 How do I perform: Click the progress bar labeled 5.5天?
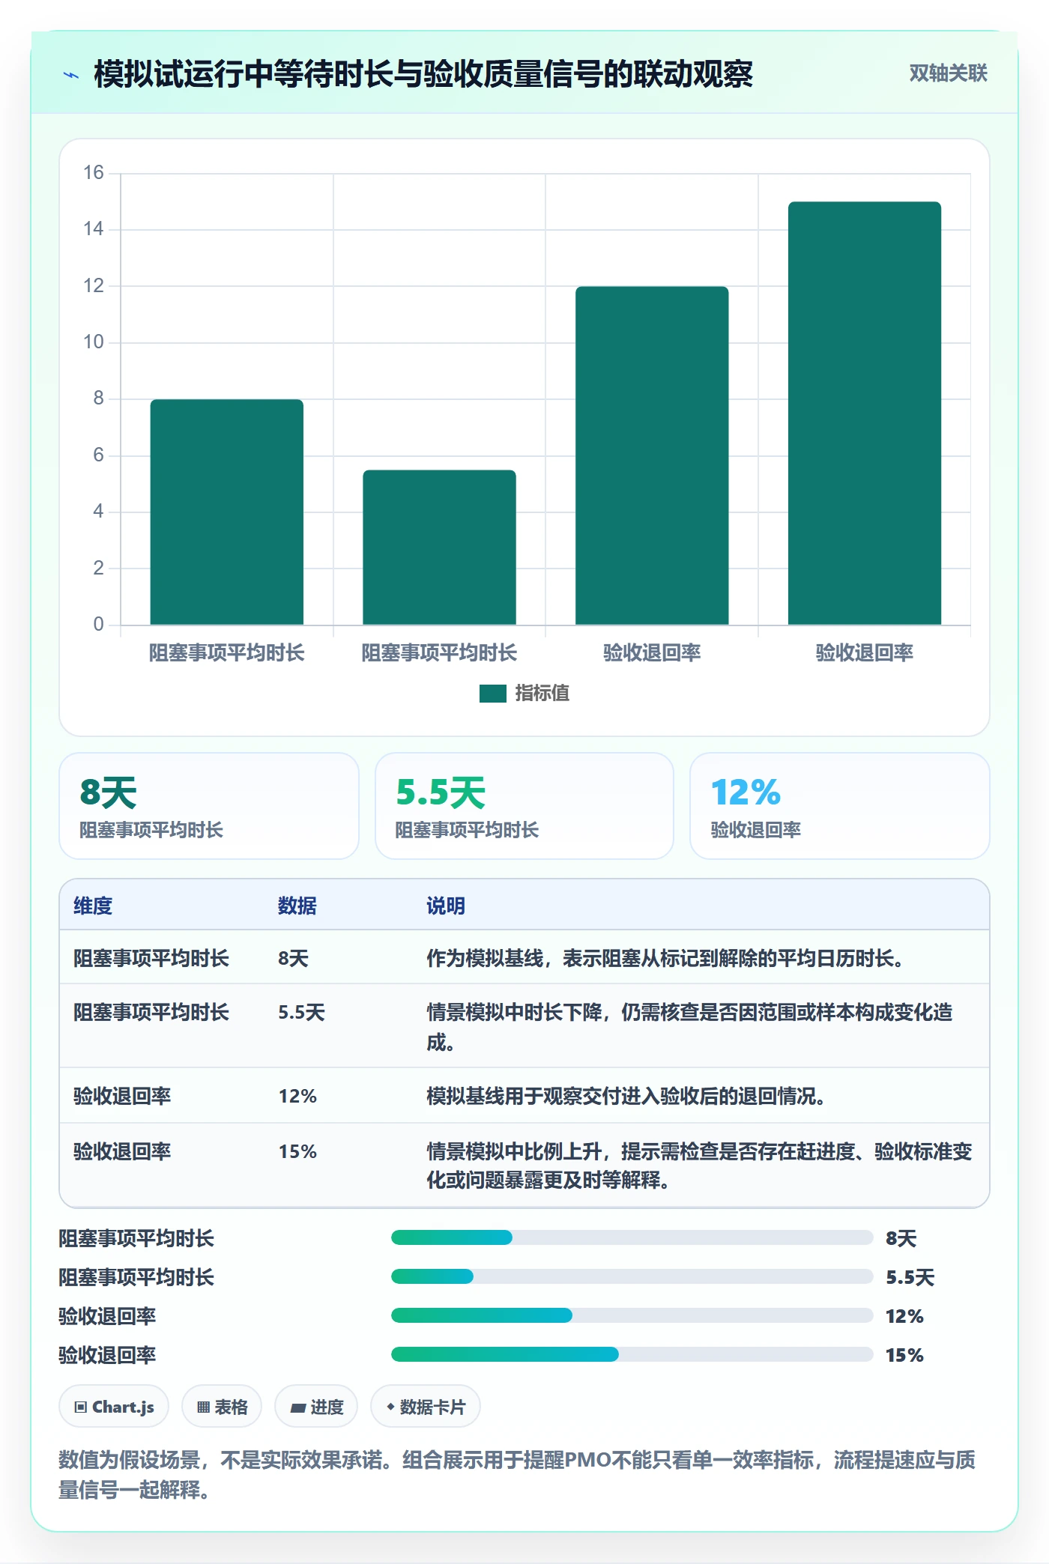pos(632,1276)
